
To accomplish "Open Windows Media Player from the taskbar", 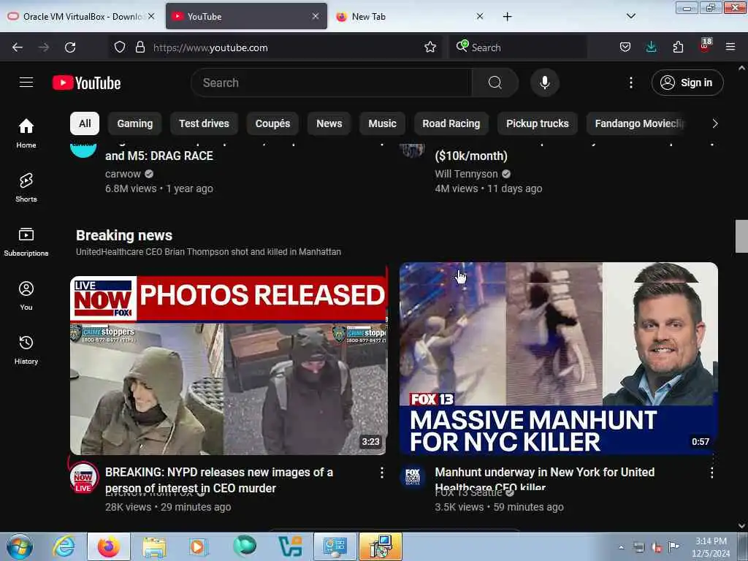I will (198, 546).
